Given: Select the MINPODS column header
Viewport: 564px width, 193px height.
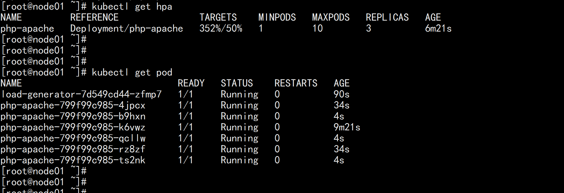Looking at the screenshot, I should click(x=277, y=17).
